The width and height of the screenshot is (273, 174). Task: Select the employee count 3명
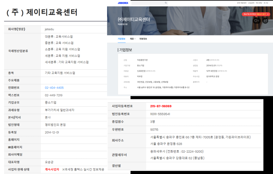coord(153,122)
